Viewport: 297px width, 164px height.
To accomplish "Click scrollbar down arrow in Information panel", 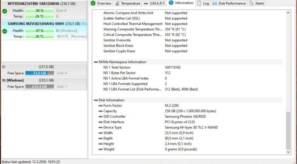I will pyautogui.click(x=288, y=152).
